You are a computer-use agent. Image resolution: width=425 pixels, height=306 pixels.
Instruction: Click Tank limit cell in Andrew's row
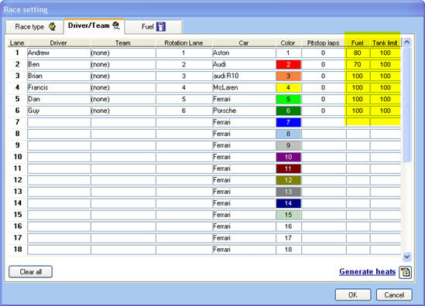pyautogui.click(x=386, y=53)
